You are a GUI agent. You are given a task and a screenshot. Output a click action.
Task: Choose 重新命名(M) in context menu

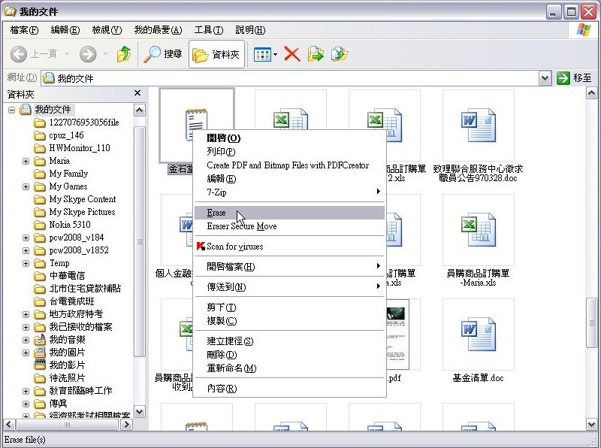pos(290,368)
